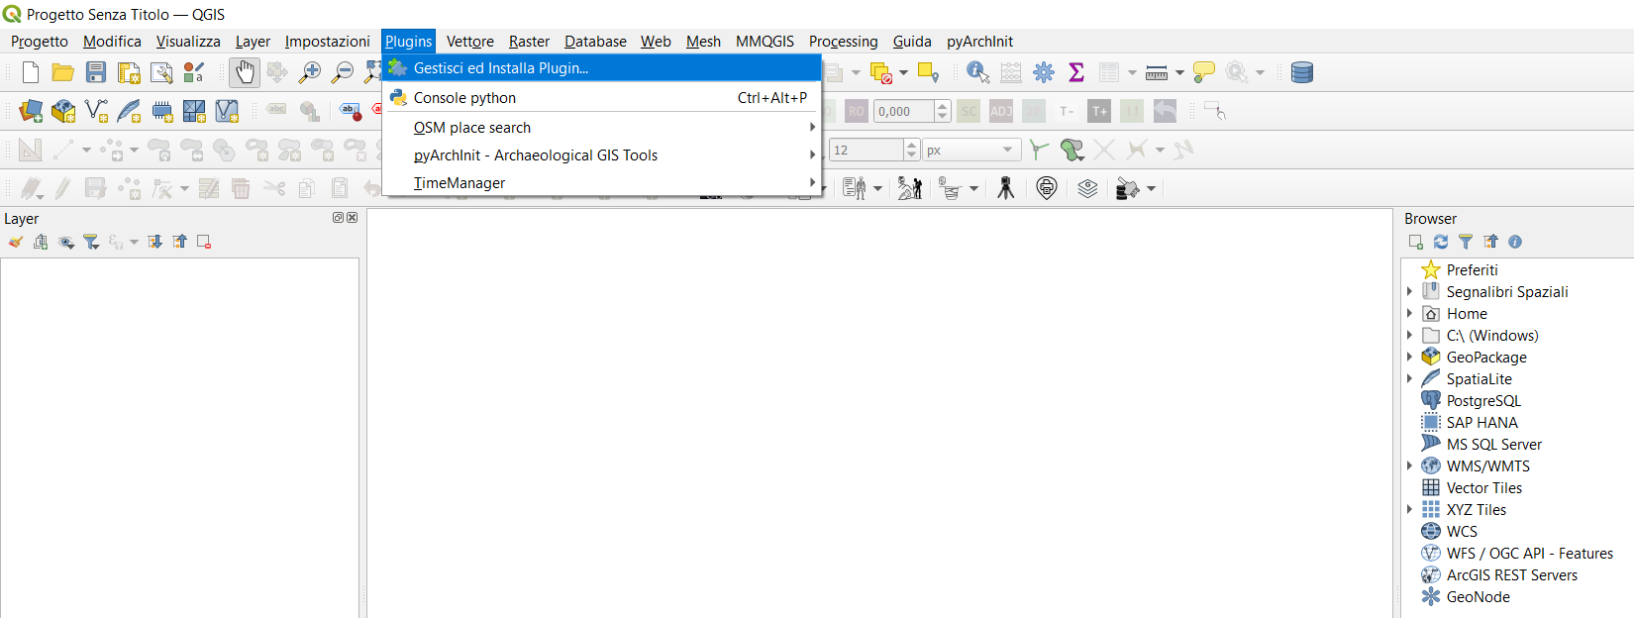The width and height of the screenshot is (1634, 618).
Task: Click the Map Tips speech bubble icon
Action: [1204, 72]
